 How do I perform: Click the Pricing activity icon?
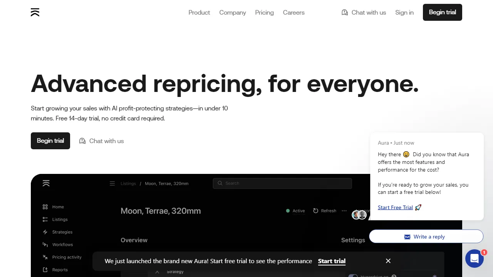(45, 257)
